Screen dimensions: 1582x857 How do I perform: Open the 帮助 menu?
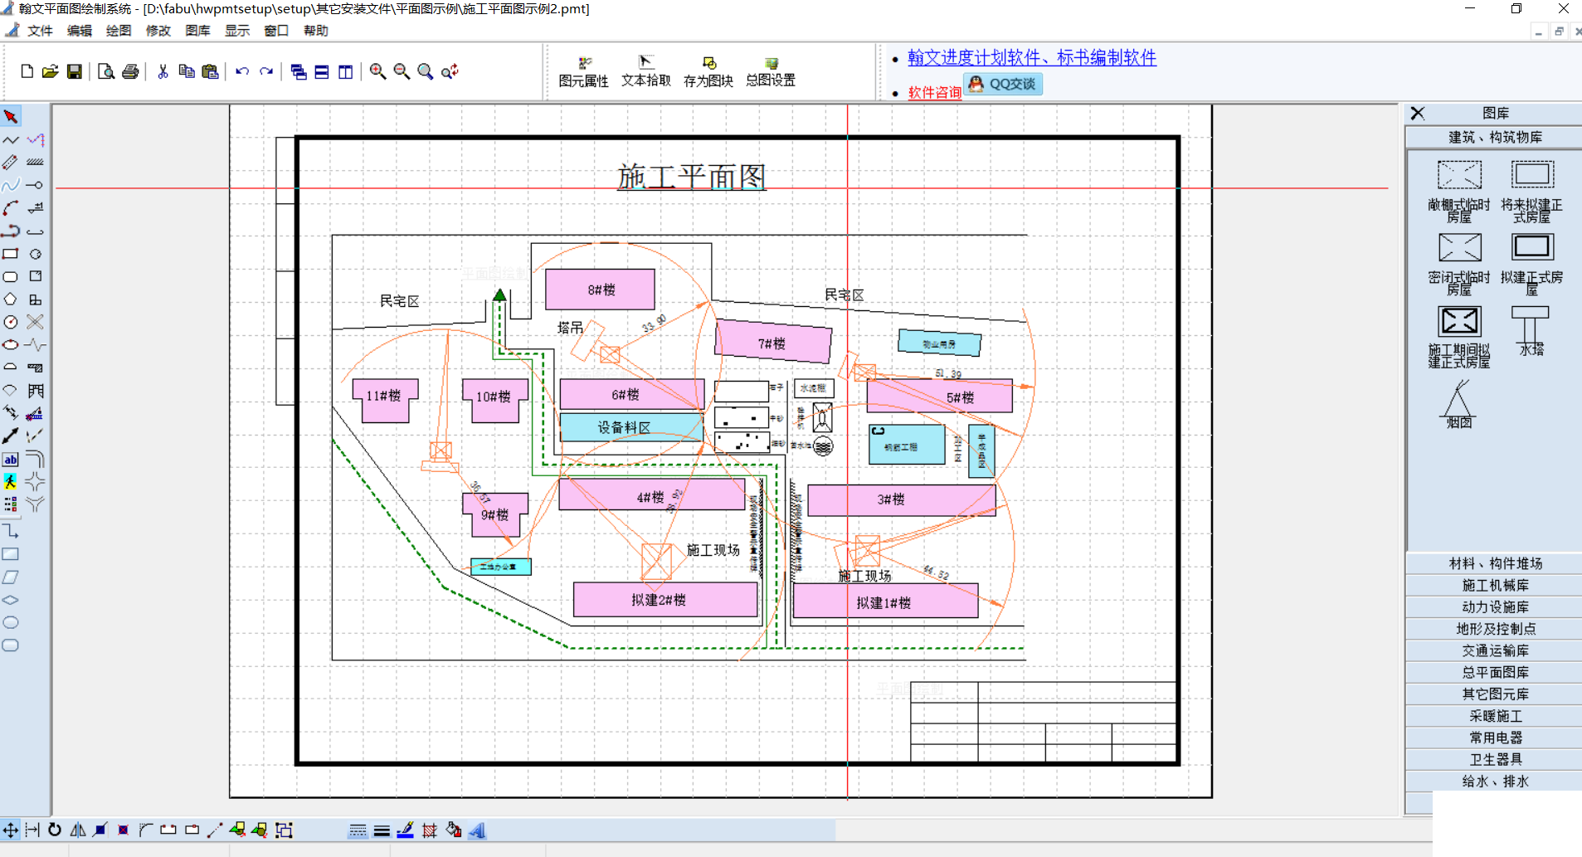pos(316,31)
